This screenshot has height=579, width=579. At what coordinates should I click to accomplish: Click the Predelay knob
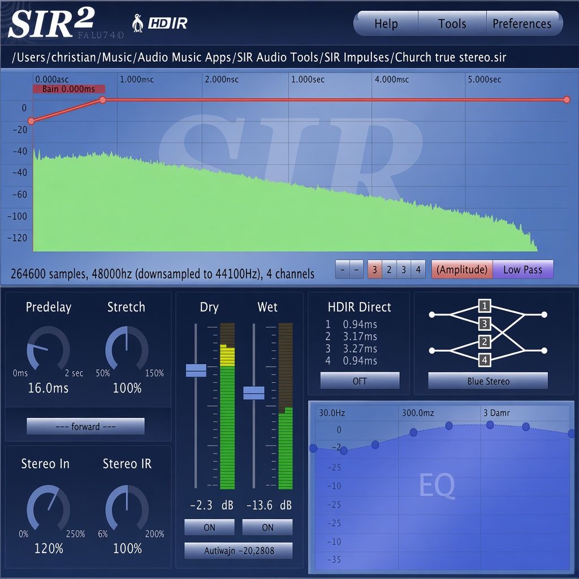pyautogui.click(x=49, y=348)
